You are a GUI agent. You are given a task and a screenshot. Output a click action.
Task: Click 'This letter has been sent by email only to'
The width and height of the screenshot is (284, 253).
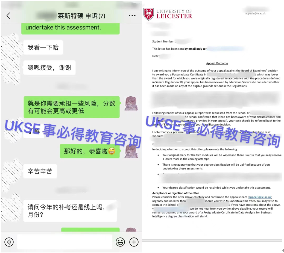[179, 49]
